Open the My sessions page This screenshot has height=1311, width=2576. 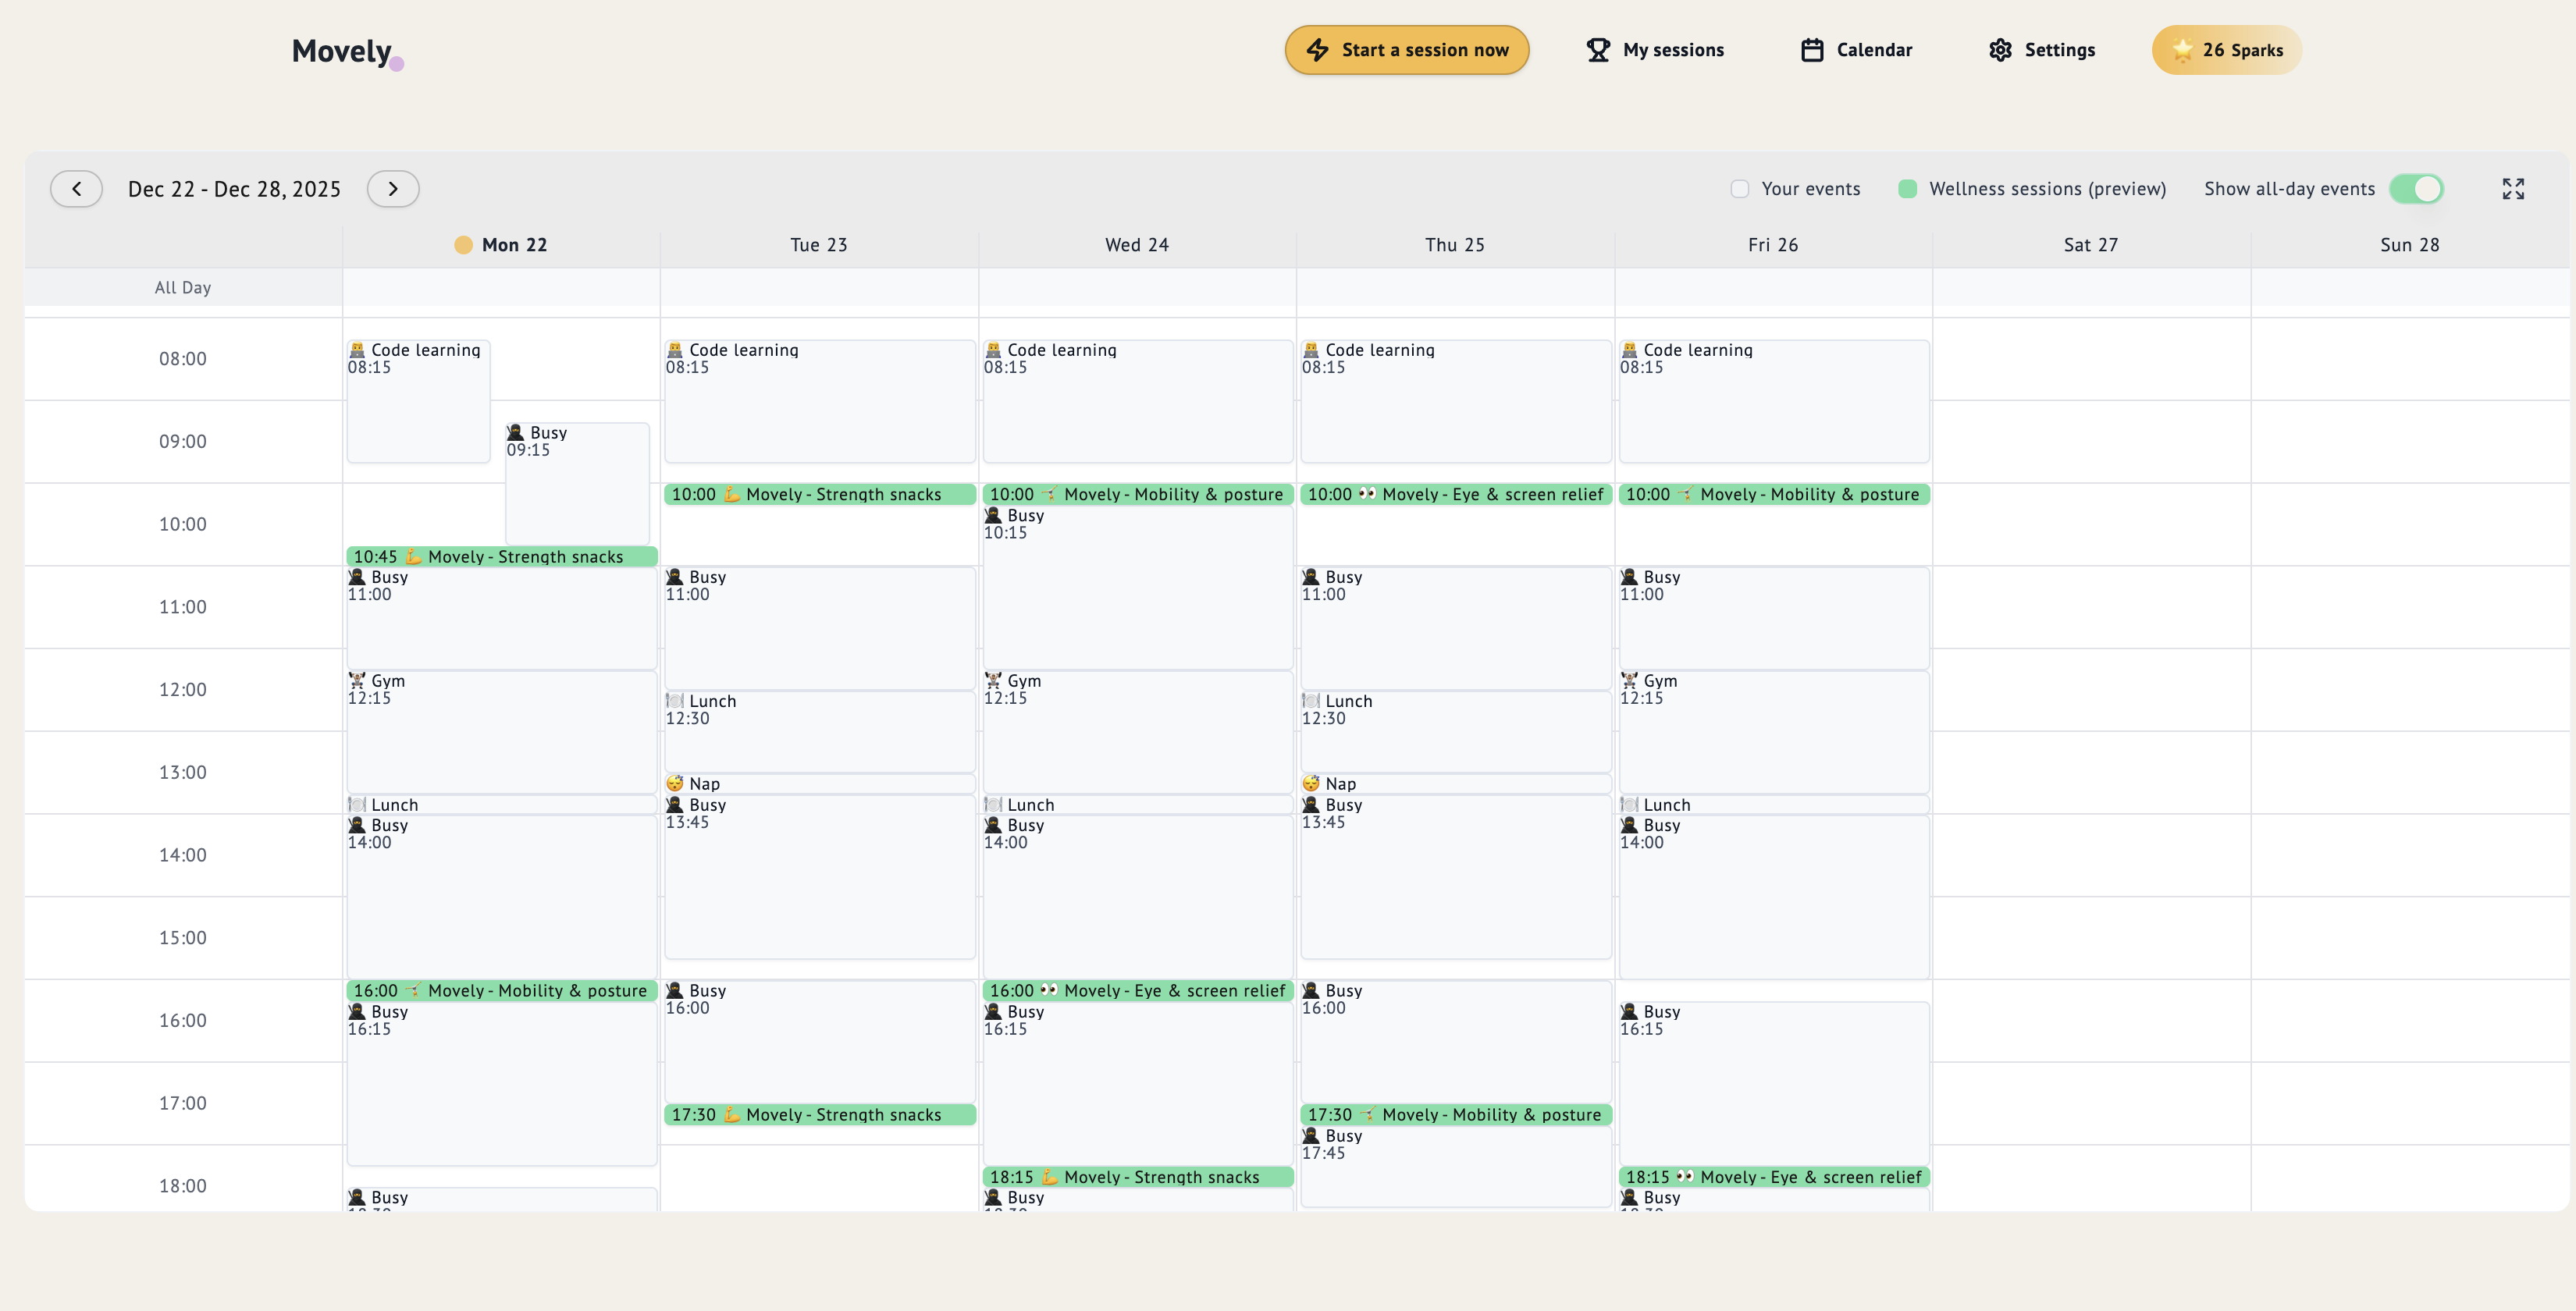pyautogui.click(x=1656, y=50)
